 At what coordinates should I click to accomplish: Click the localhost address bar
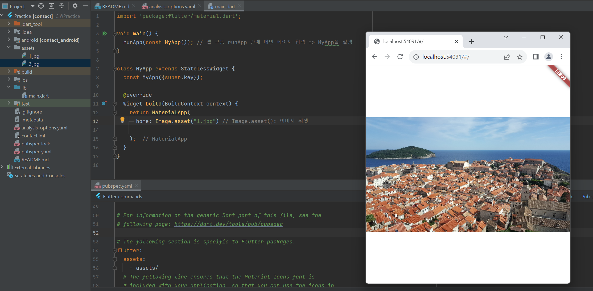(x=446, y=57)
